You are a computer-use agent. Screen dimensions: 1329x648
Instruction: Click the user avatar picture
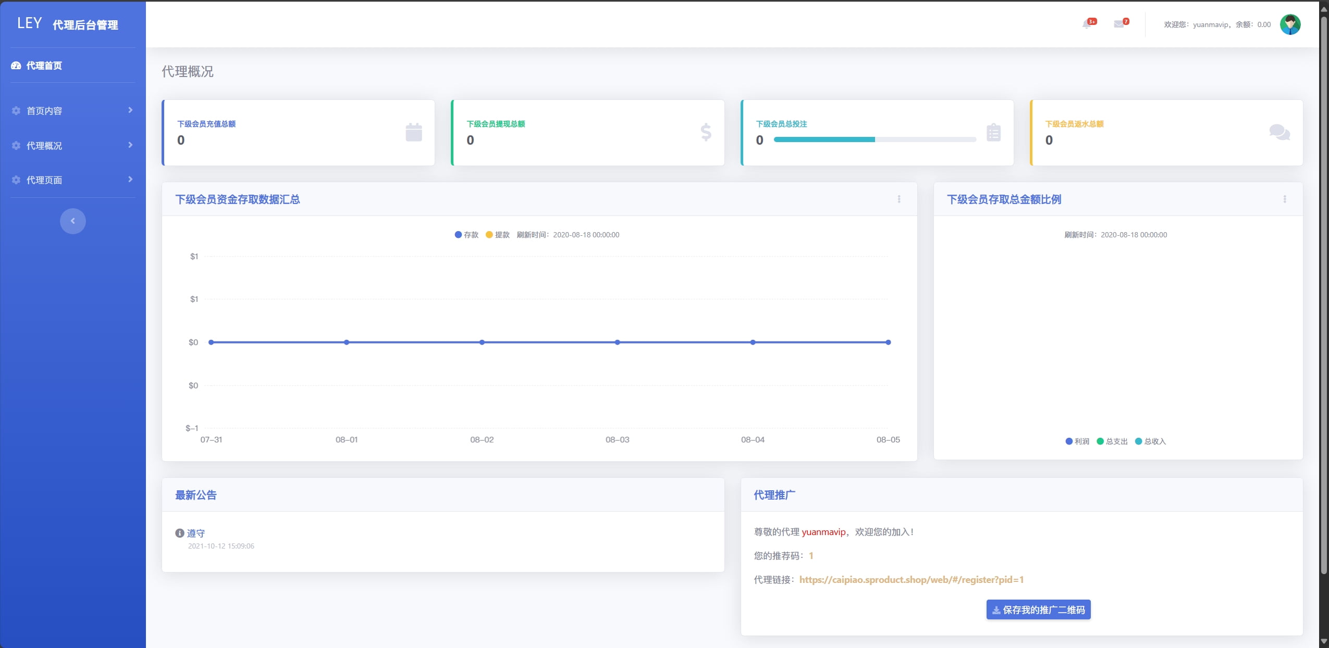click(x=1290, y=24)
